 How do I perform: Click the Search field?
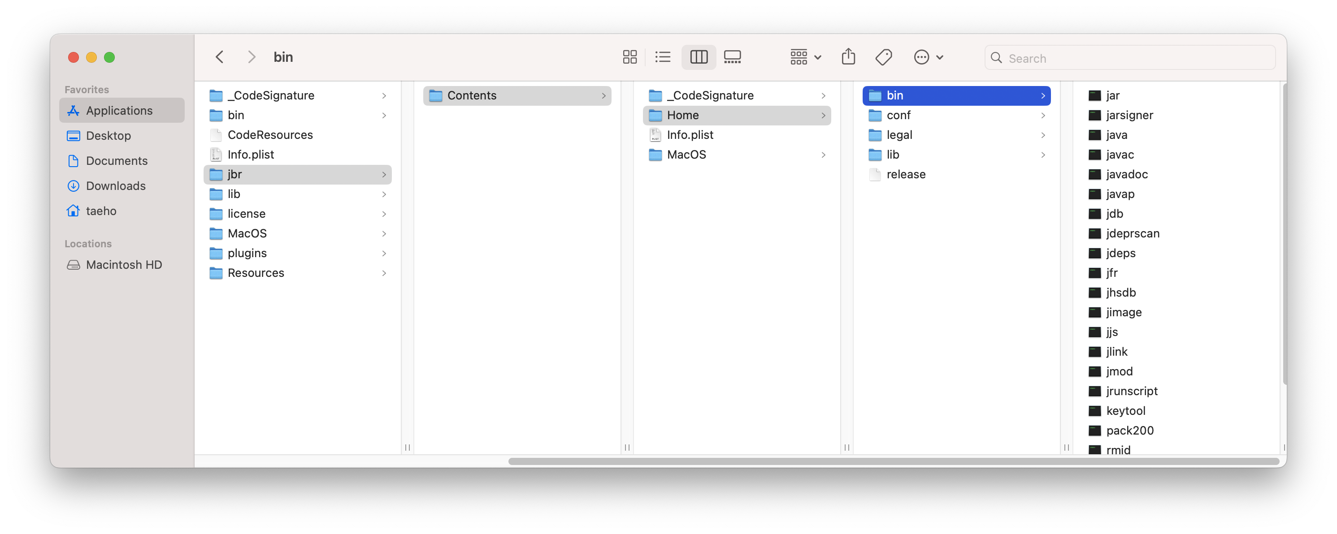click(1129, 57)
